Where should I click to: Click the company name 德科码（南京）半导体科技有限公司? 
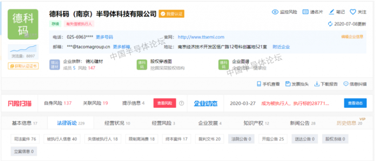pos(103,14)
